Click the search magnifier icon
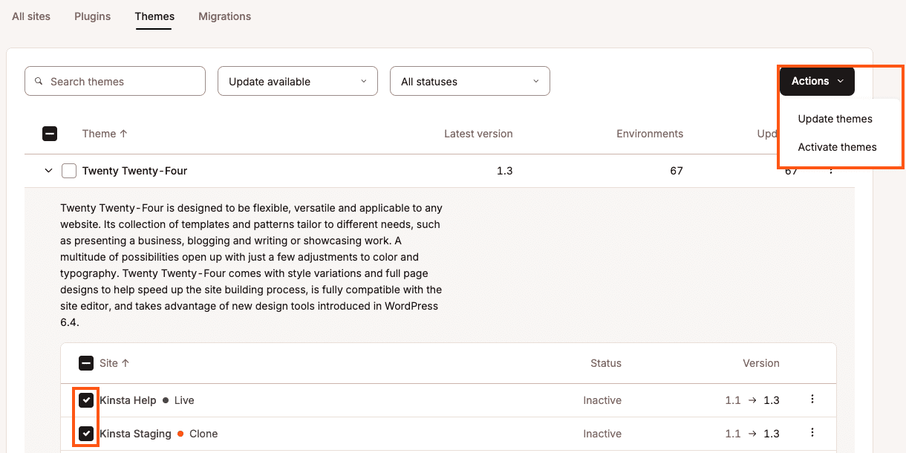This screenshot has width=906, height=453. [x=39, y=82]
